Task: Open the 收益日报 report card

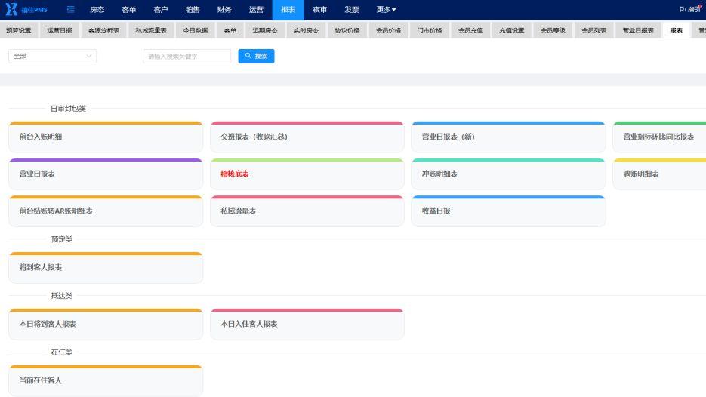Action: pyautogui.click(x=508, y=211)
